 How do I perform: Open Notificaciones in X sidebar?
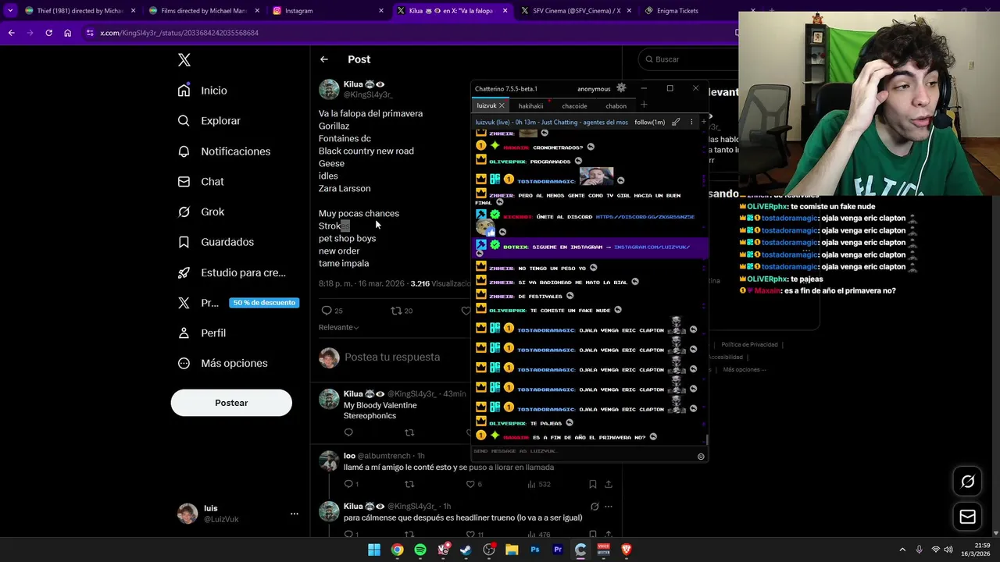tap(223, 151)
